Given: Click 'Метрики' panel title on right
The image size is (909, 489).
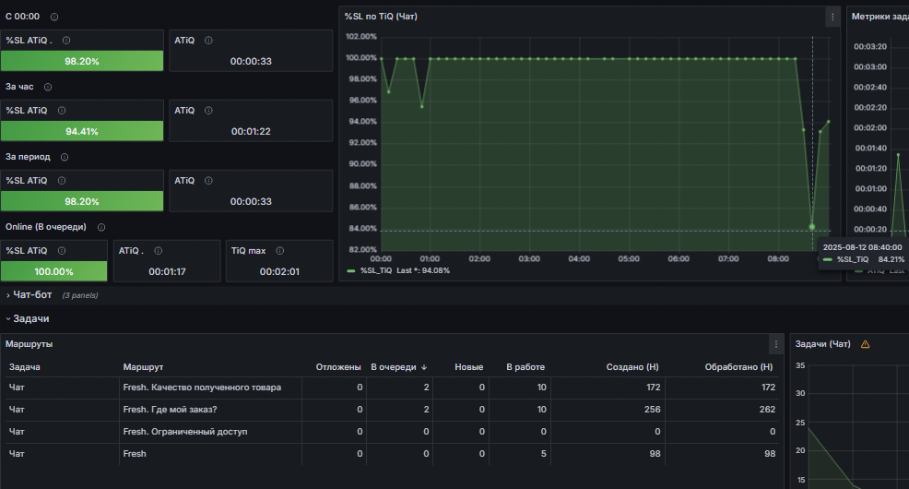Looking at the screenshot, I should (879, 17).
